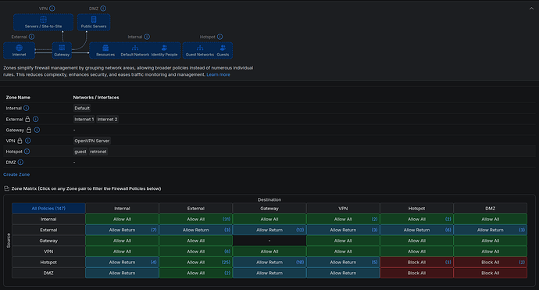Click the Networks / Interfaces column heading
The image size is (539, 290).
click(x=96, y=98)
